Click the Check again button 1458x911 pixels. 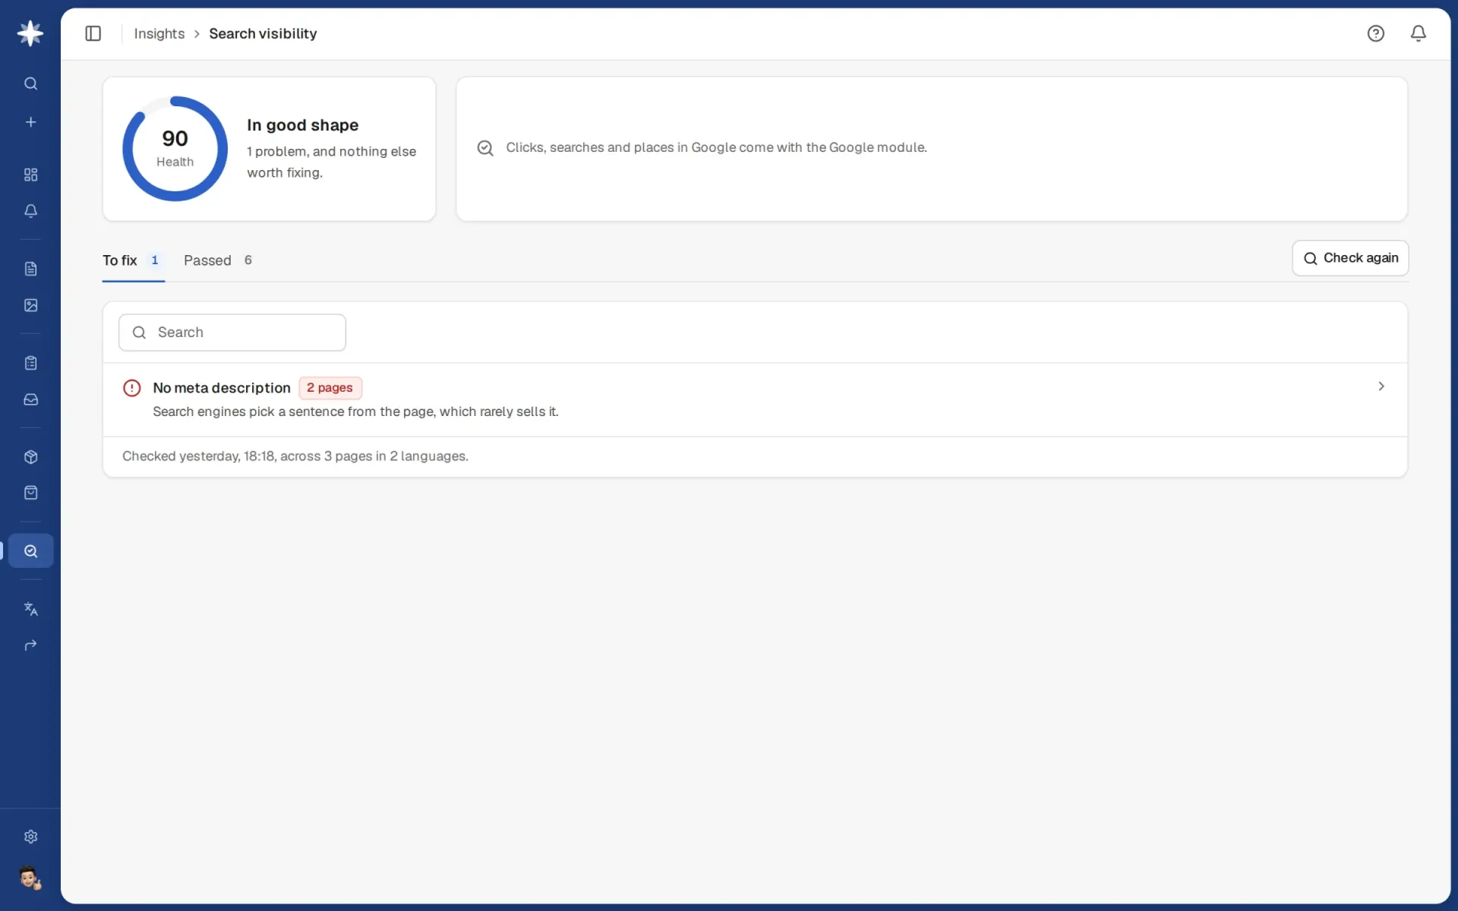pos(1350,258)
